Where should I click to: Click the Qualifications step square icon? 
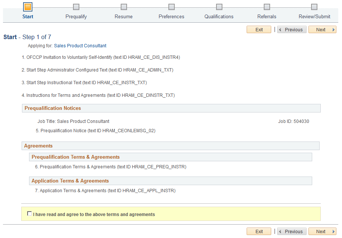(219, 7)
